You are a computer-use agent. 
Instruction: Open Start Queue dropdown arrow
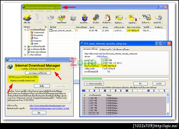pos(126,19)
